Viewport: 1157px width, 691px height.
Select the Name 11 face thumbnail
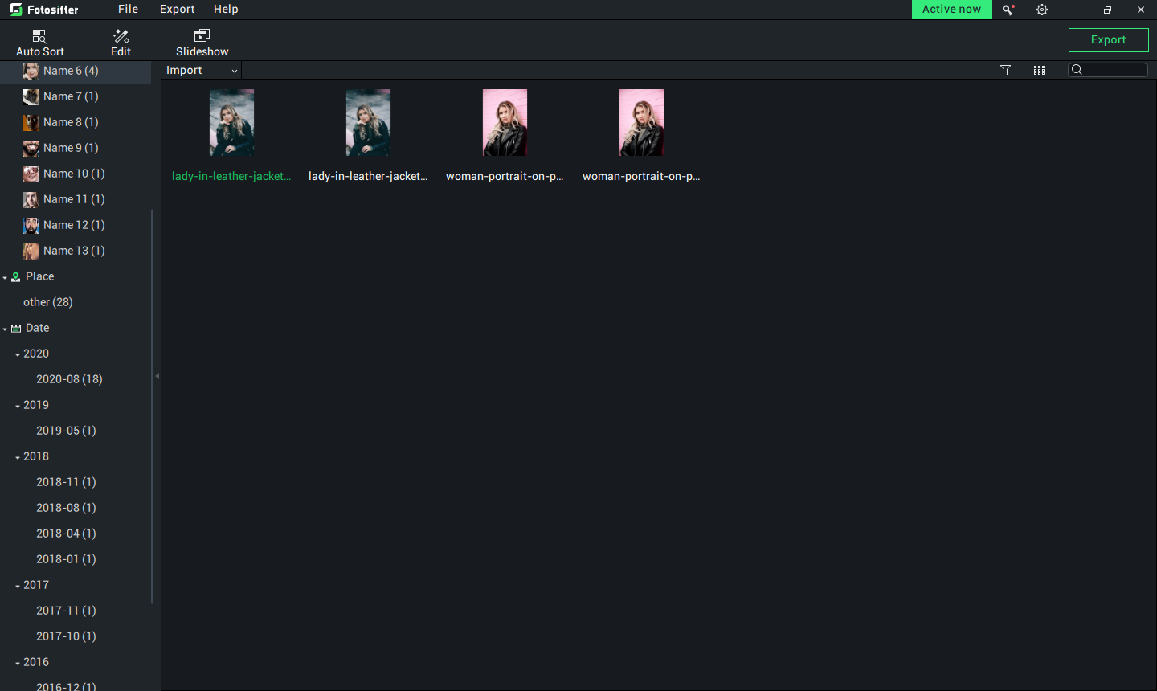click(31, 199)
